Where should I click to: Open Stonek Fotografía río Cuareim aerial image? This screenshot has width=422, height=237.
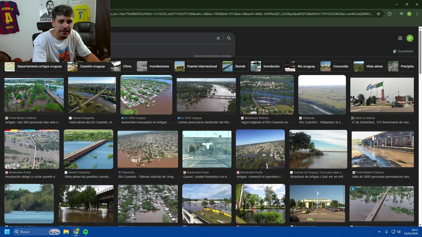pos(92,95)
